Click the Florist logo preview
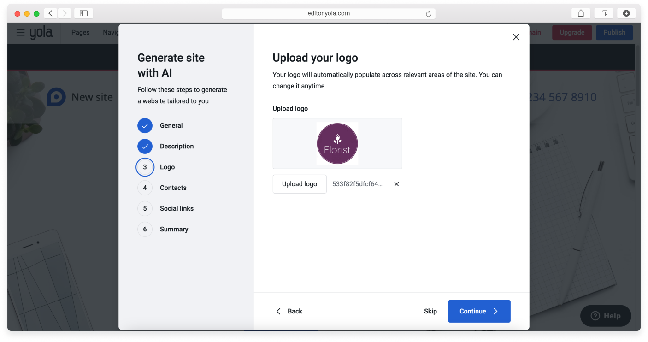 click(x=337, y=144)
